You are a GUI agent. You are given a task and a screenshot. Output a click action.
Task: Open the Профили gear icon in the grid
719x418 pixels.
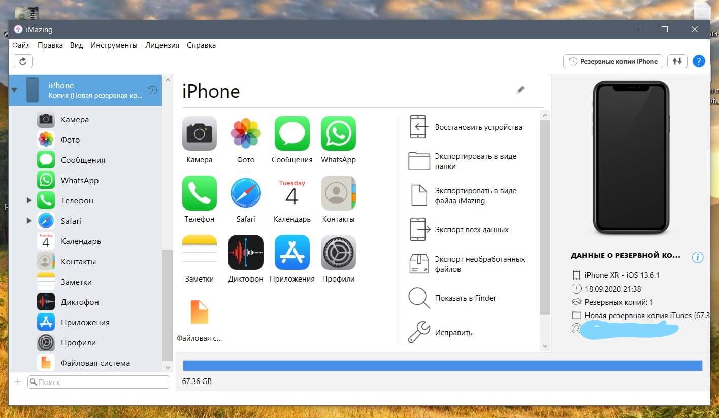click(338, 252)
